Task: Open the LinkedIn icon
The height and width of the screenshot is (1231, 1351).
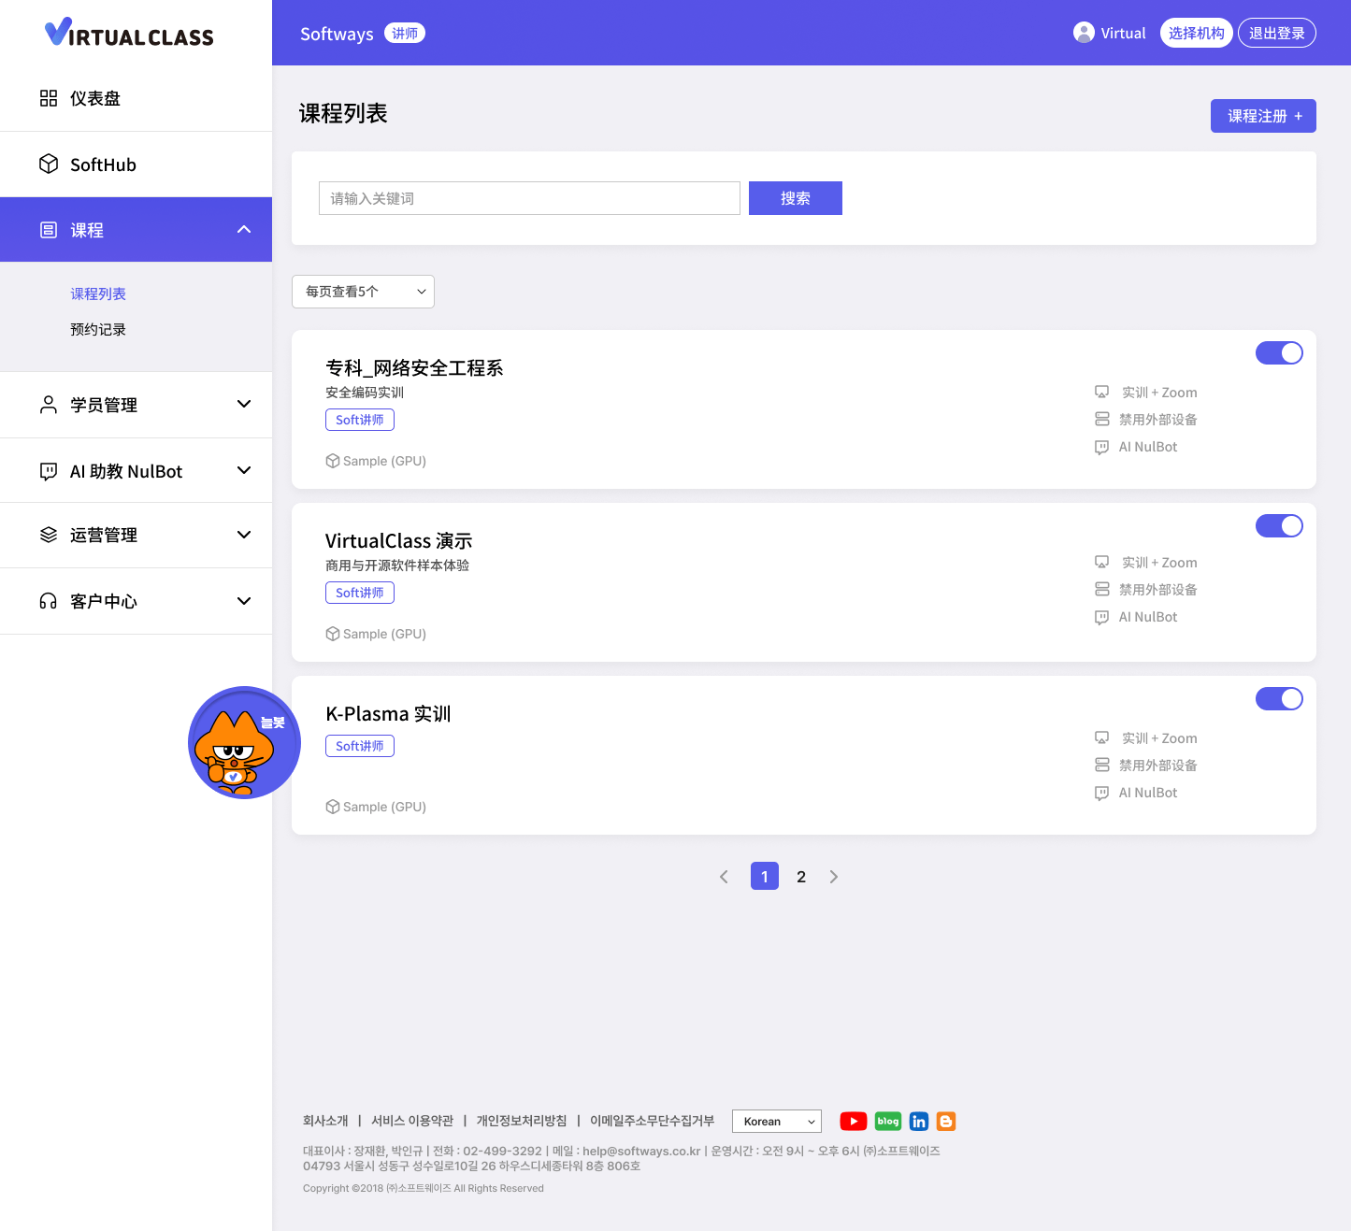Action: pos(919,1121)
